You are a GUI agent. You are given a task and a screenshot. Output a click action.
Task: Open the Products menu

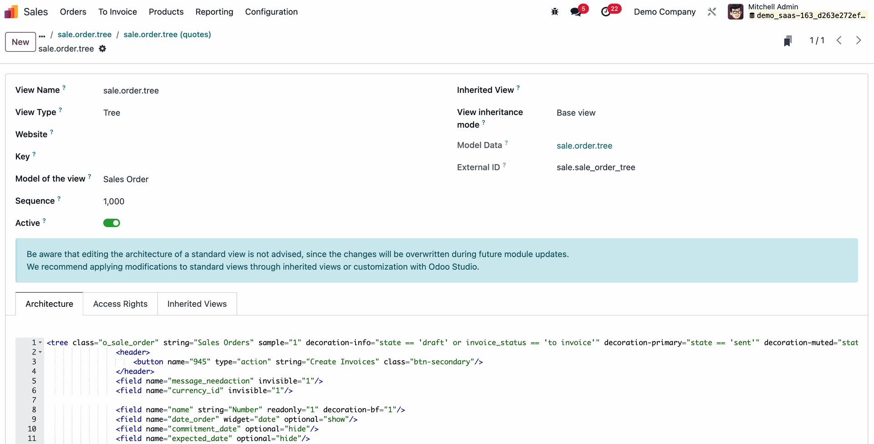tap(166, 12)
